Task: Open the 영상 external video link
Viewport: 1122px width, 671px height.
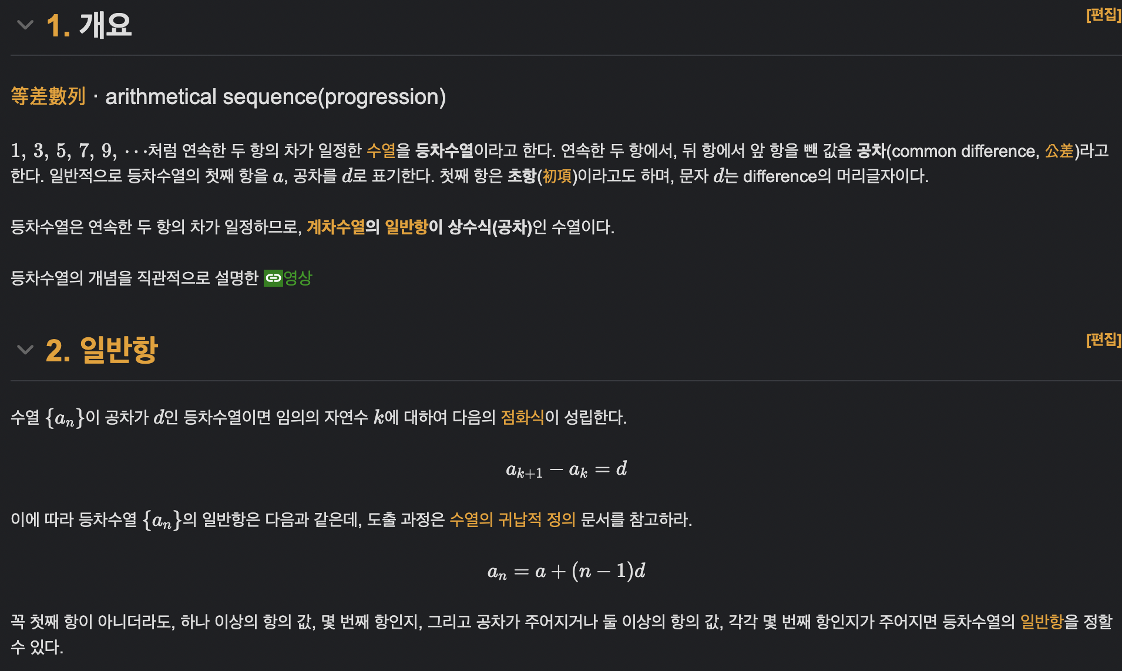Action: coord(298,278)
